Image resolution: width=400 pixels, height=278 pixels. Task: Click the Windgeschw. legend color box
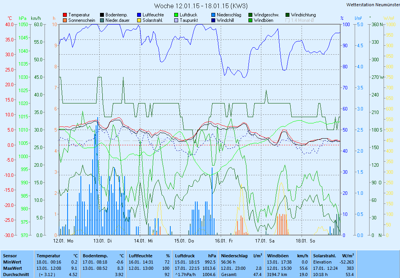click(250, 15)
